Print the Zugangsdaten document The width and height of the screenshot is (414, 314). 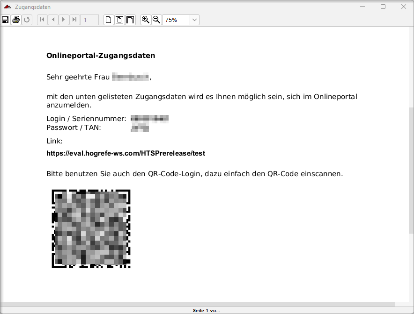(x=16, y=20)
